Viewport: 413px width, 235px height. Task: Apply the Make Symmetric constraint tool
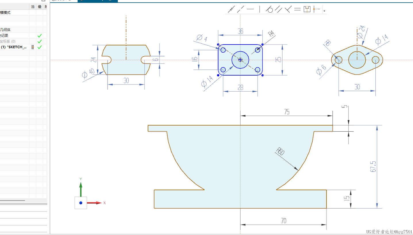[307, 9]
